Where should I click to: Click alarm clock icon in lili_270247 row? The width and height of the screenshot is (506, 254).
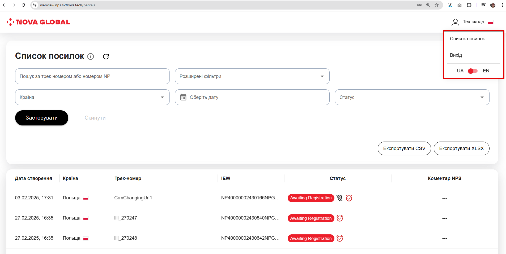[x=340, y=218]
